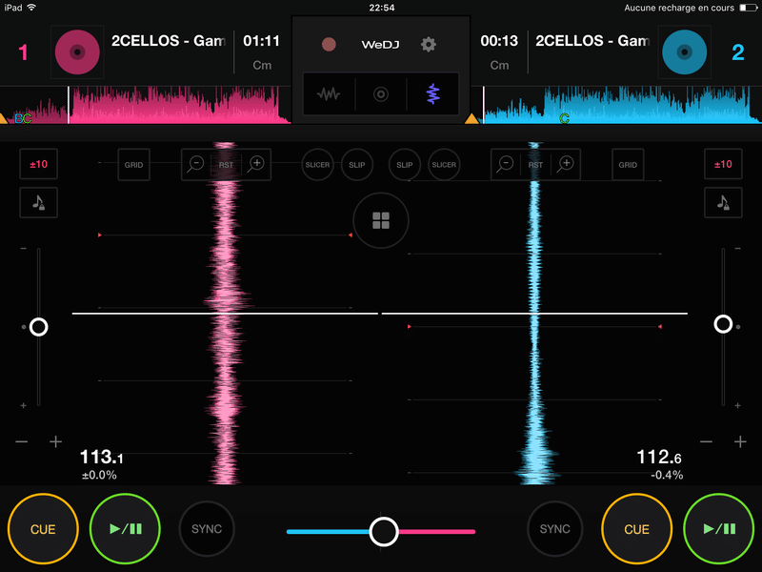The image size is (762, 572).
Task: Click deck 1 tempo slider knob
Action: pos(39,327)
